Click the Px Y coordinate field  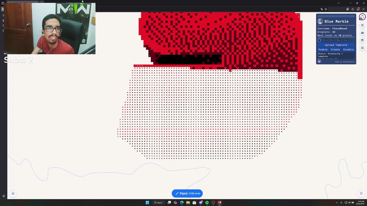pyautogui.click(x=347, y=40)
